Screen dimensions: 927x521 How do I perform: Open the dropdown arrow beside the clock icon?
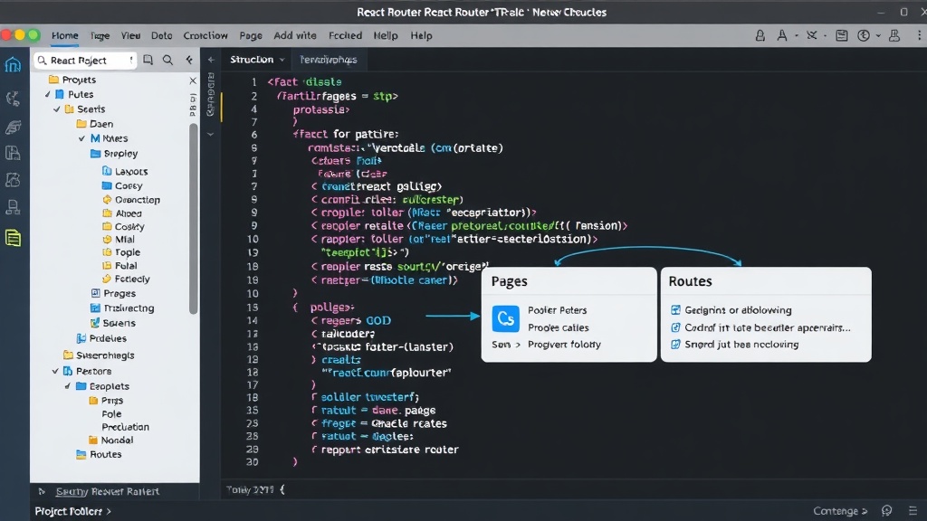tap(878, 36)
